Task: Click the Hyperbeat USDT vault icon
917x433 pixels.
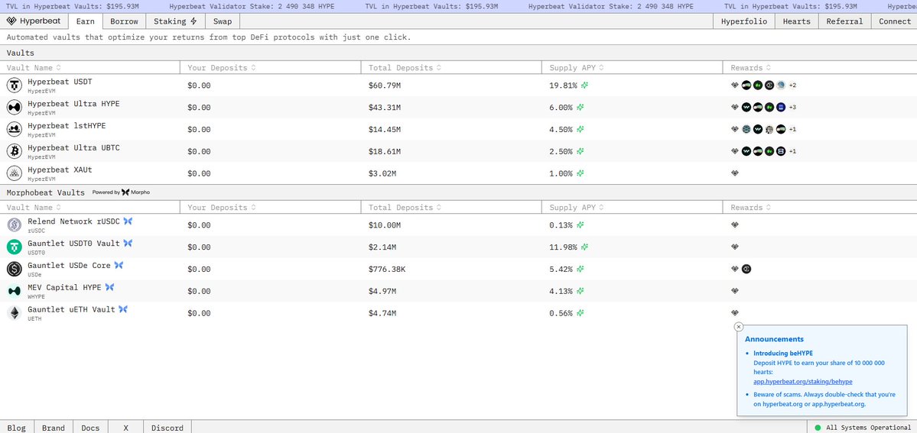Action: click(x=15, y=86)
